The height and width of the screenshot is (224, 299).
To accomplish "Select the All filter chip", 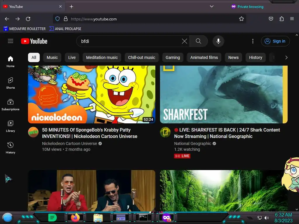I will pyautogui.click(x=34, y=57).
